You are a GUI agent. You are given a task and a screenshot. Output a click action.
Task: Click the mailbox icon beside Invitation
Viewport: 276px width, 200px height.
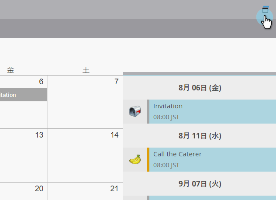[135, 111]
